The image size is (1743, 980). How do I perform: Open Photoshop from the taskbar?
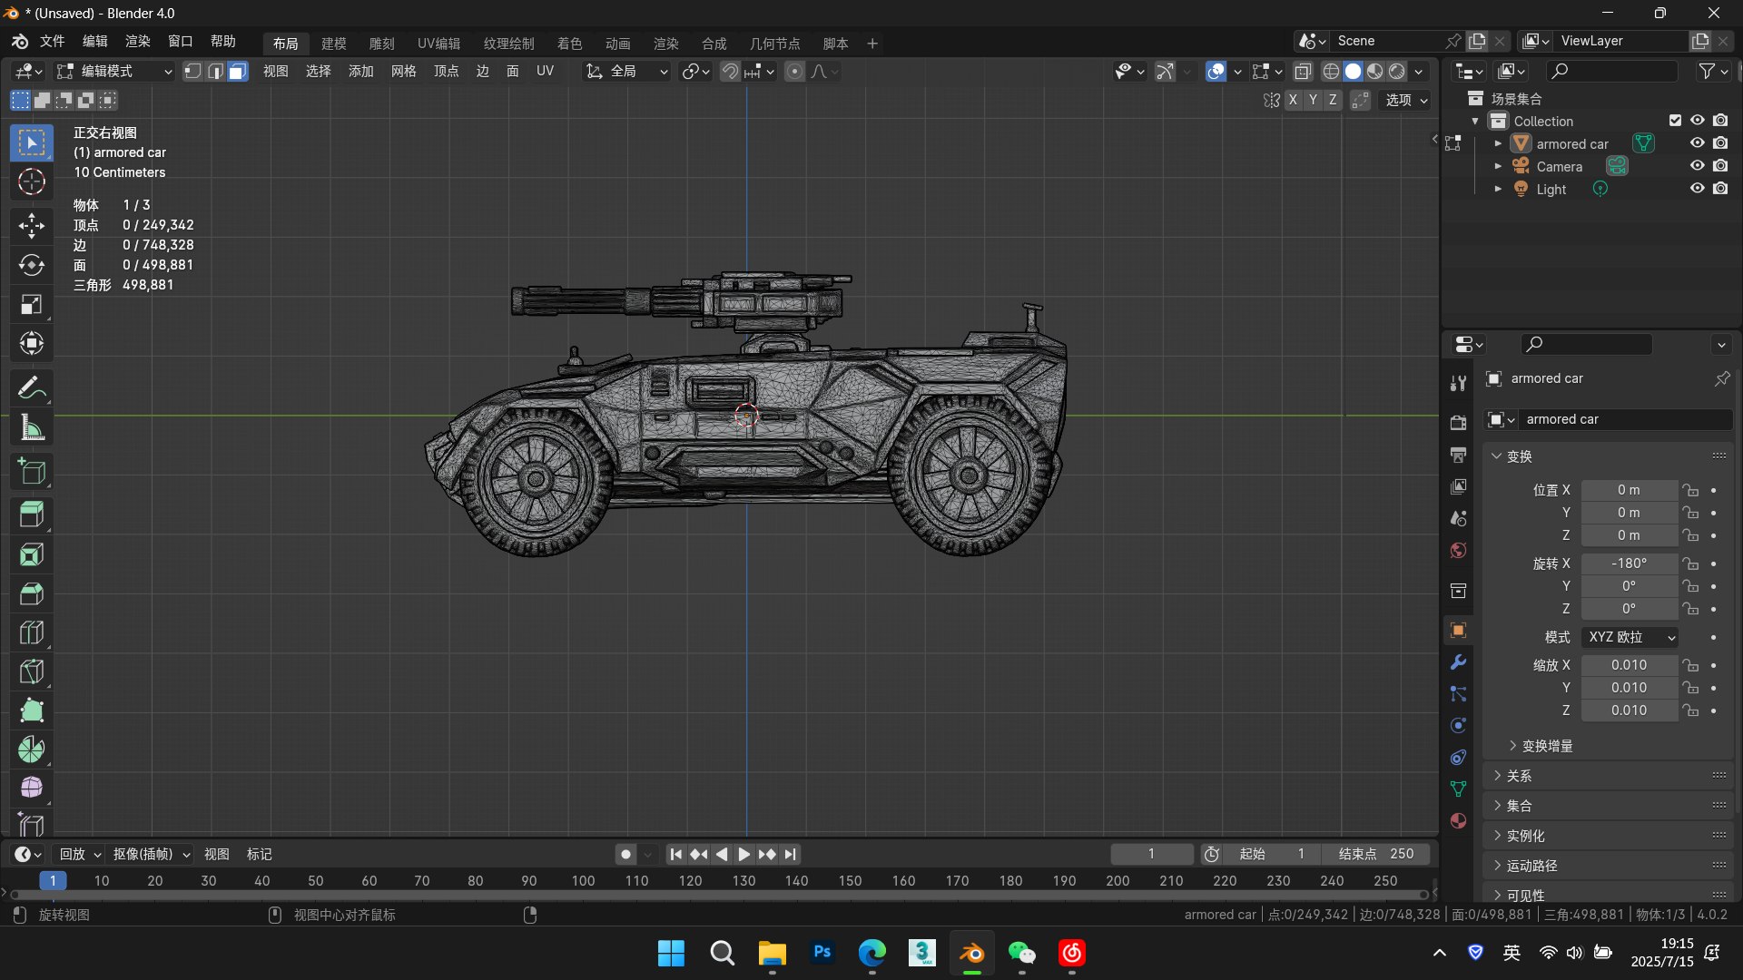(822, 953)
